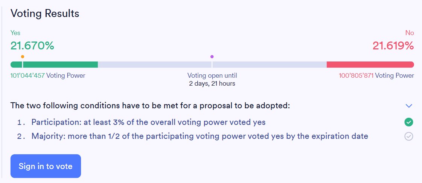Click the orange participation threshold dot
The height and width of the screenshot is (183, 422).
click(x=23, y=57)
